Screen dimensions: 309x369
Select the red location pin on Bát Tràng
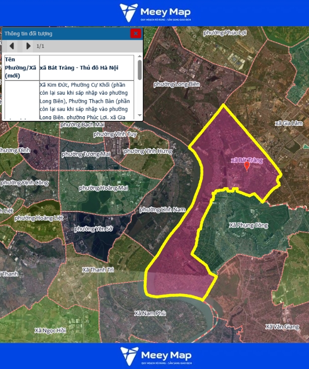coord(247,166)
